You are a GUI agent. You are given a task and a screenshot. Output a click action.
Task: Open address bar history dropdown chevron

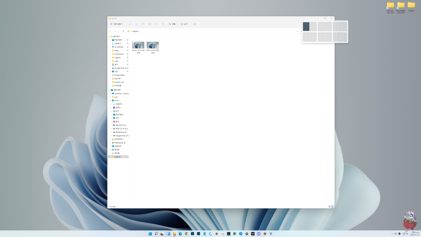click(x=297, y=31)
